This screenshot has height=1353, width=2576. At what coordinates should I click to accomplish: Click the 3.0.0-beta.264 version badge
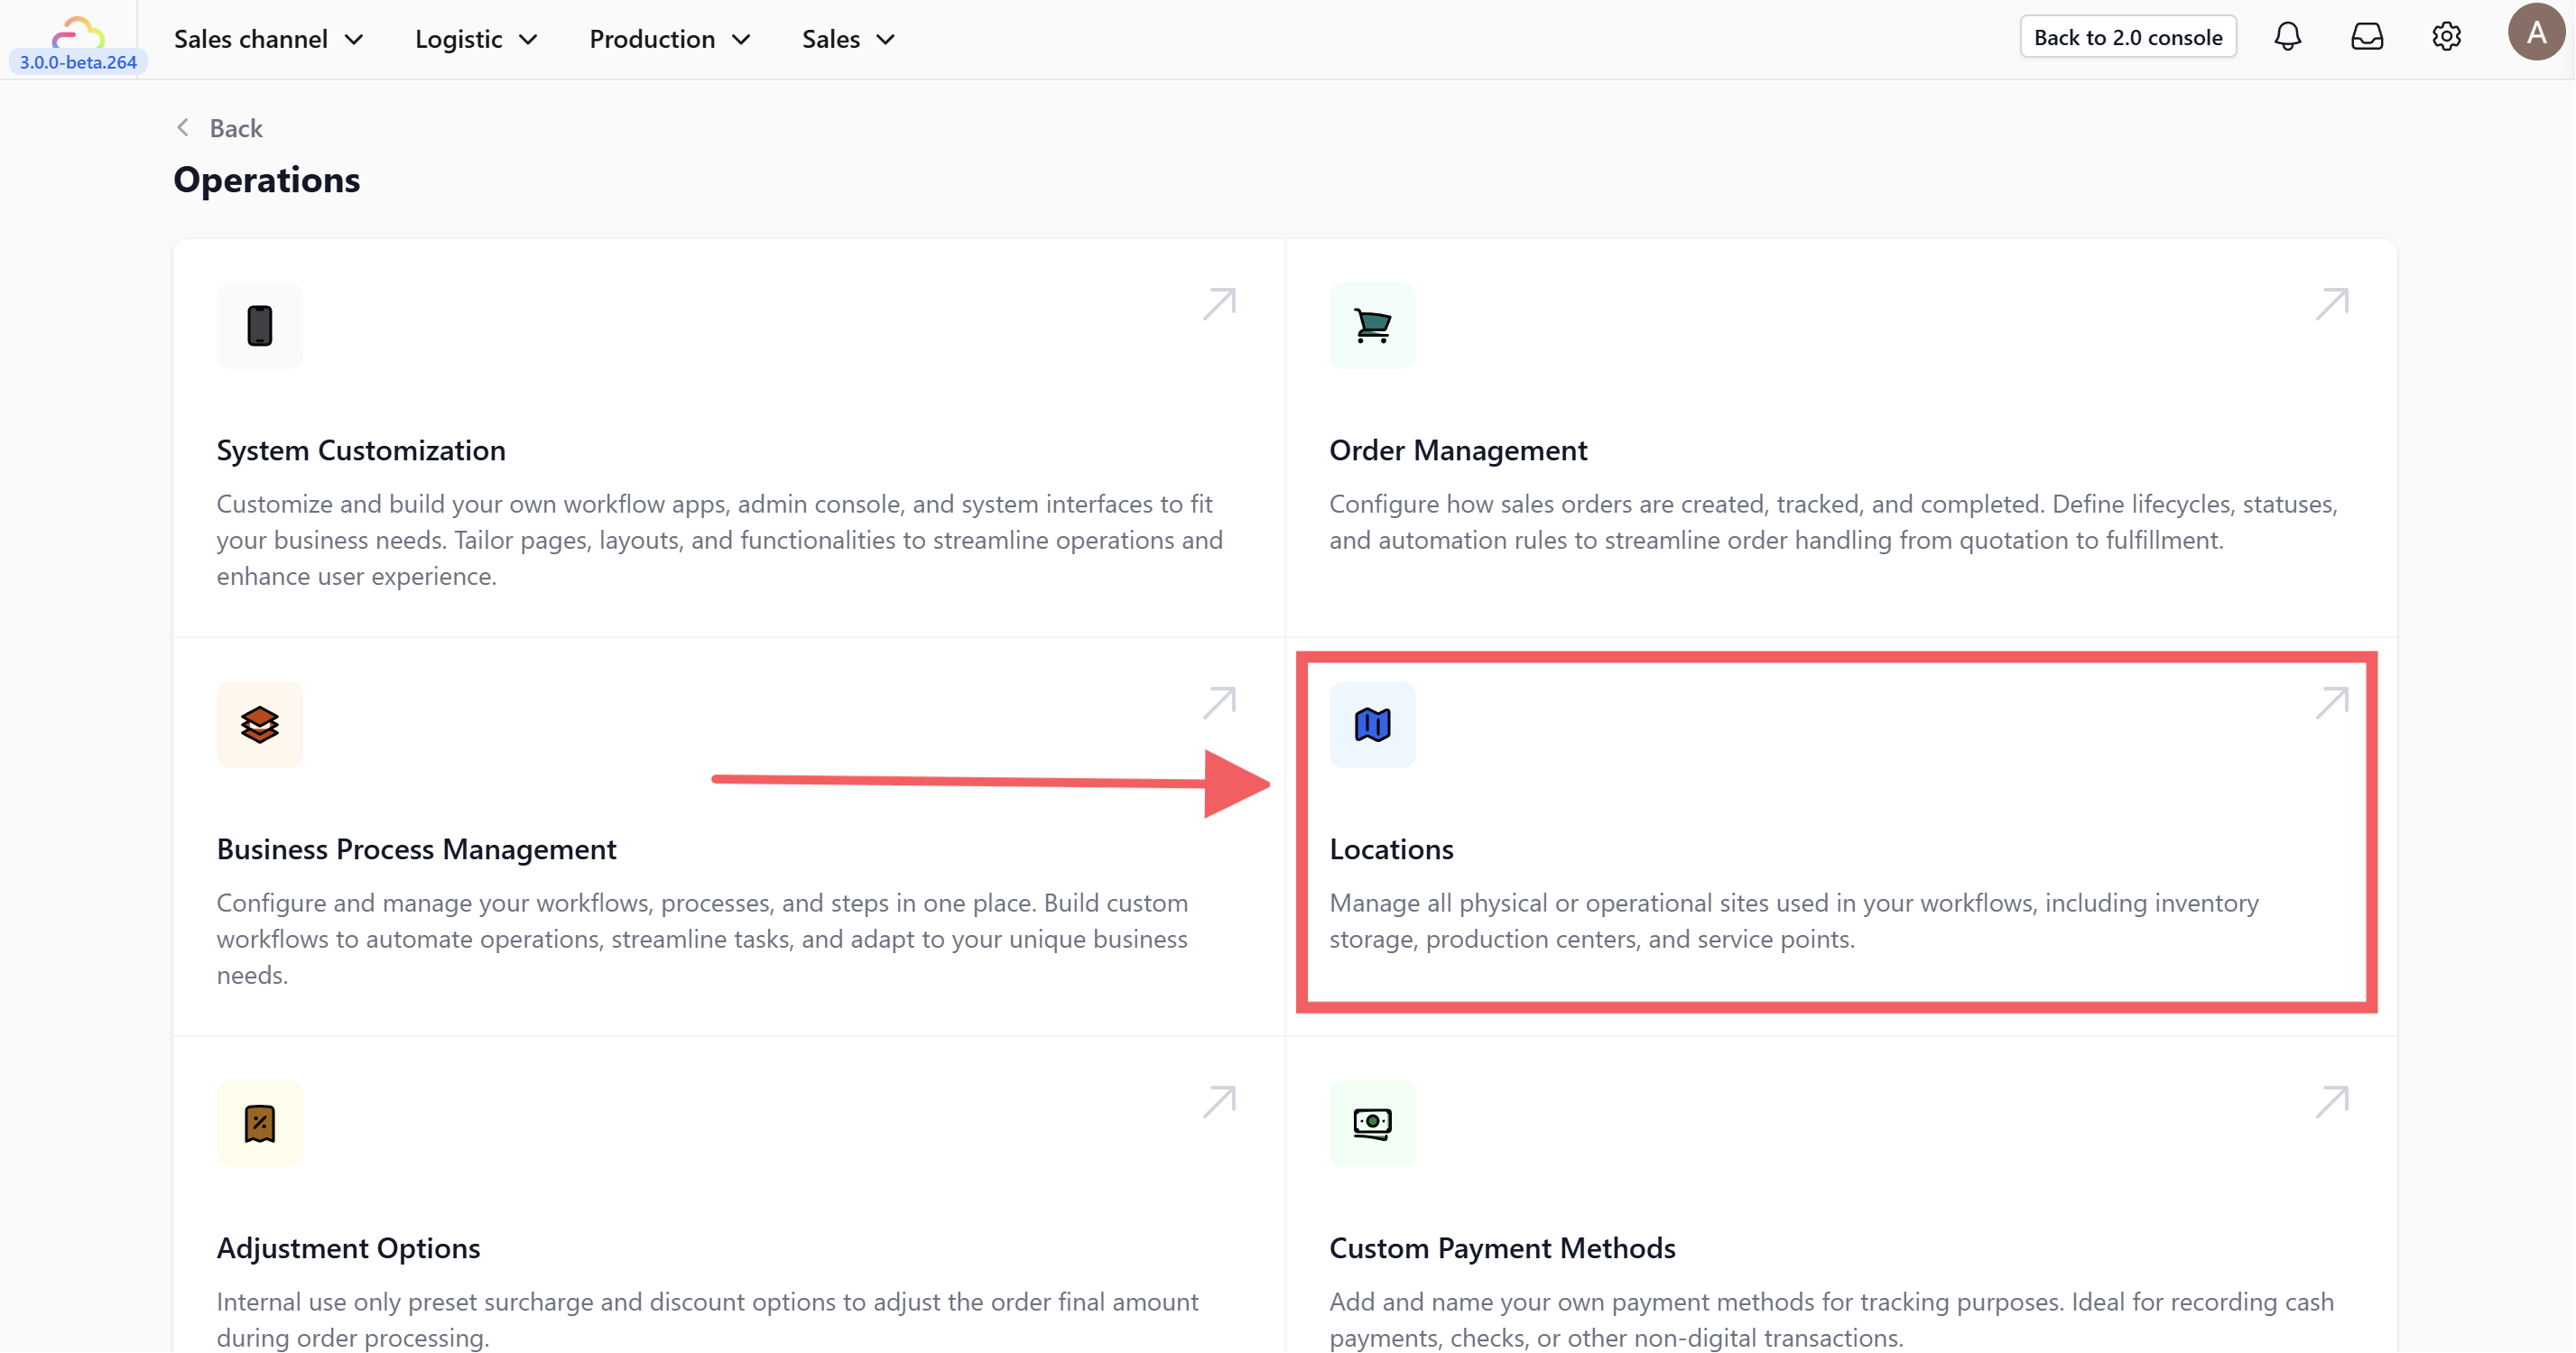click(x=78, y=62)
